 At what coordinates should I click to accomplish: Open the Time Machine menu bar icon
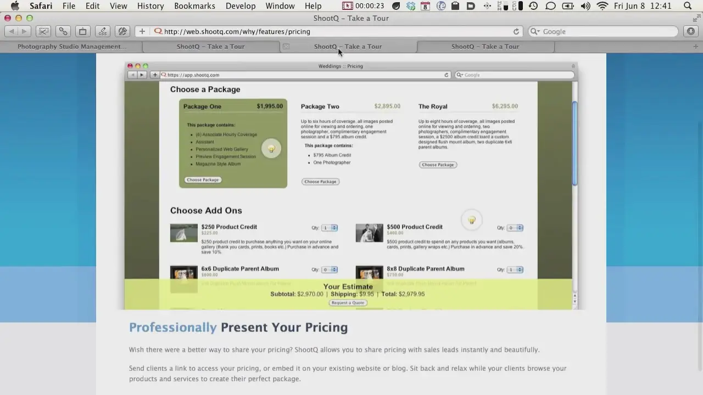click(x=533, y=6)
